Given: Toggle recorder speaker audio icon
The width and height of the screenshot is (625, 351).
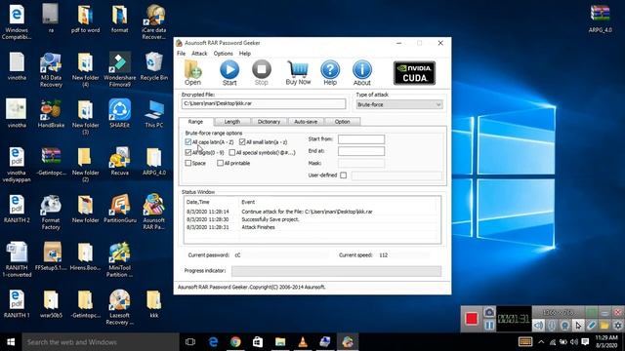Looking at the screenshot, I should click(538, 325).
